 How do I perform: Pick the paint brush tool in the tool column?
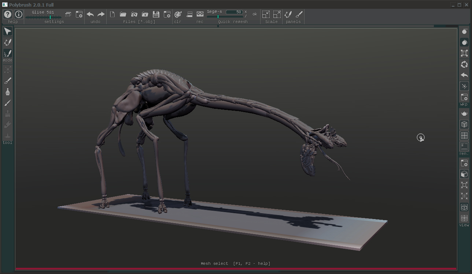point(7,103)
